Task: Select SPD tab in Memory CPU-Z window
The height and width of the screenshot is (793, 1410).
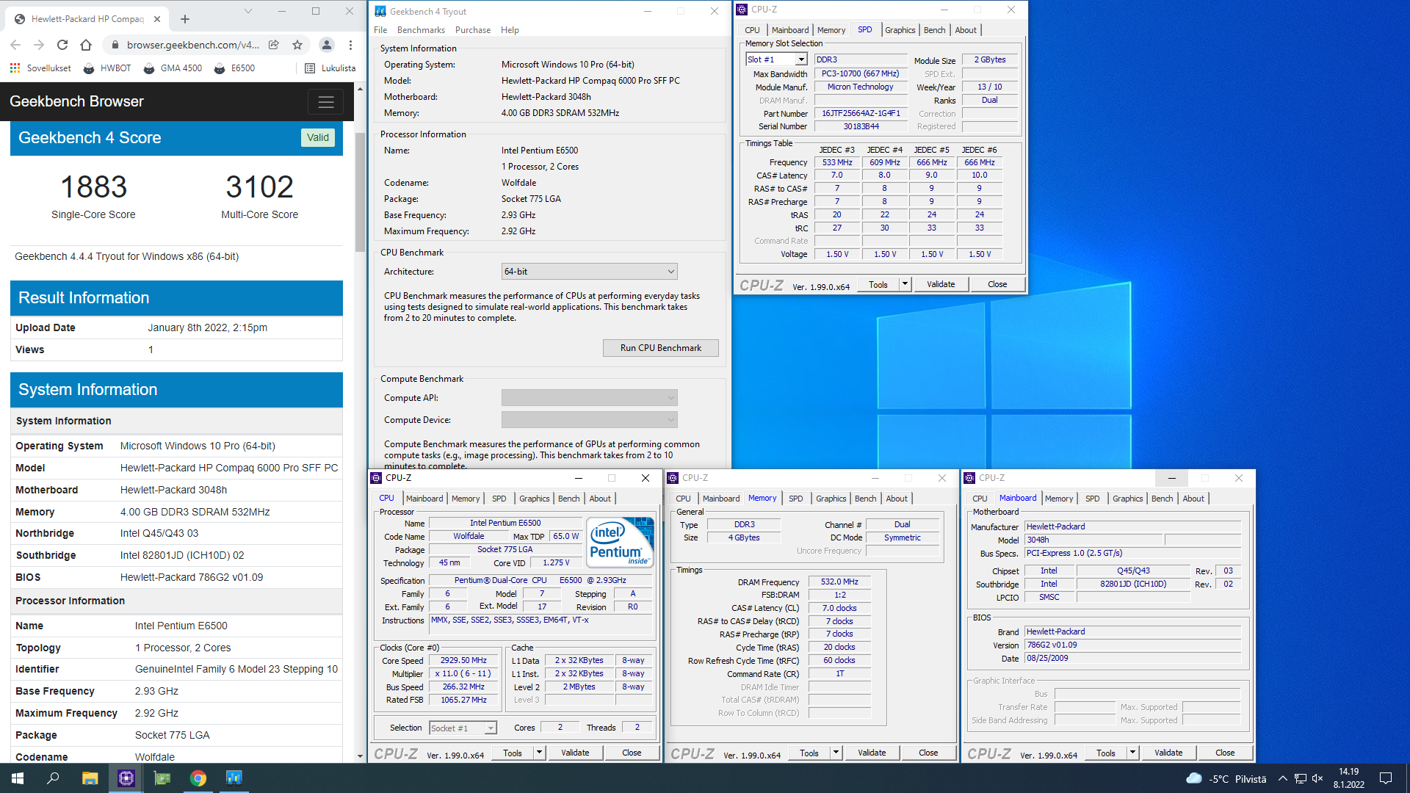Action: coord(795,499)
